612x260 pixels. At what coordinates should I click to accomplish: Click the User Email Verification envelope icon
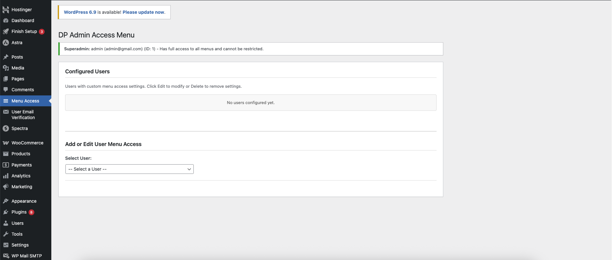click(x=6, y=112)
